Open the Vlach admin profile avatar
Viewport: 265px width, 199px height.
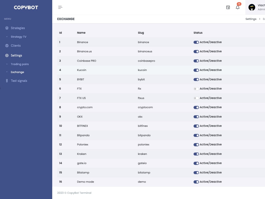tap(251, 7)
